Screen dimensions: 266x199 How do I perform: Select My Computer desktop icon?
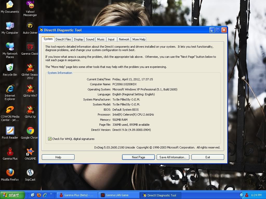(x=10, y=28)
